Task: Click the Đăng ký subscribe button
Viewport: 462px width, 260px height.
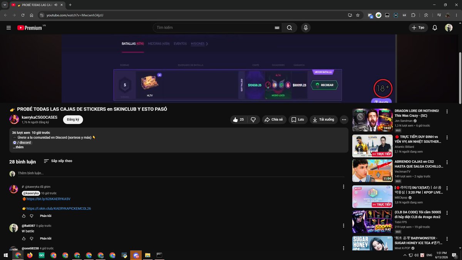Action: [x=73, y=119]
